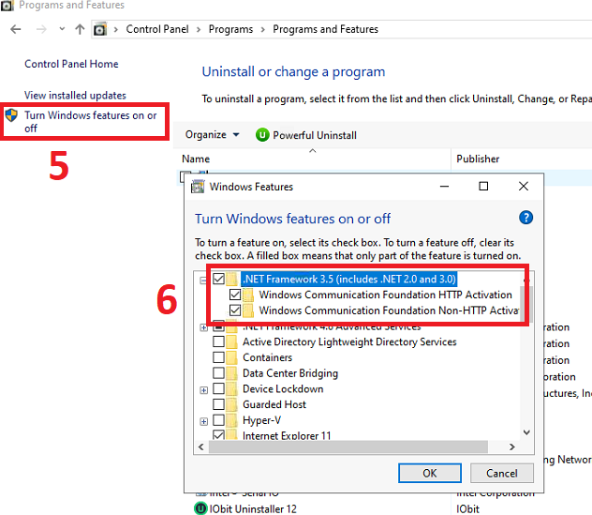Select Control Panel in the breadcrumb
Viewport: 592px width, 515px height.
157,29
